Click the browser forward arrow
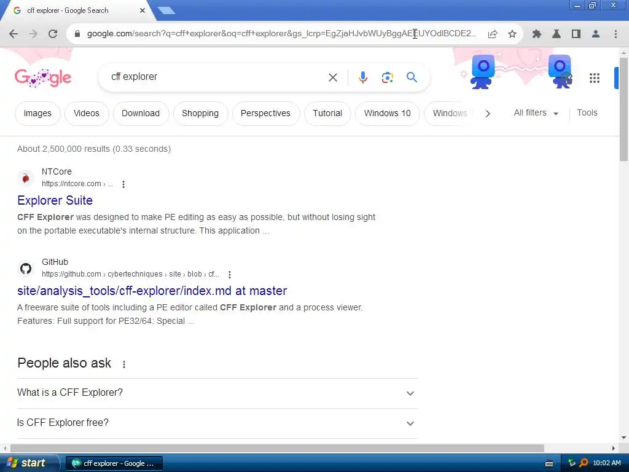Image resolution: width=629 pixels, height=472 pixels. tap(33, 34)
